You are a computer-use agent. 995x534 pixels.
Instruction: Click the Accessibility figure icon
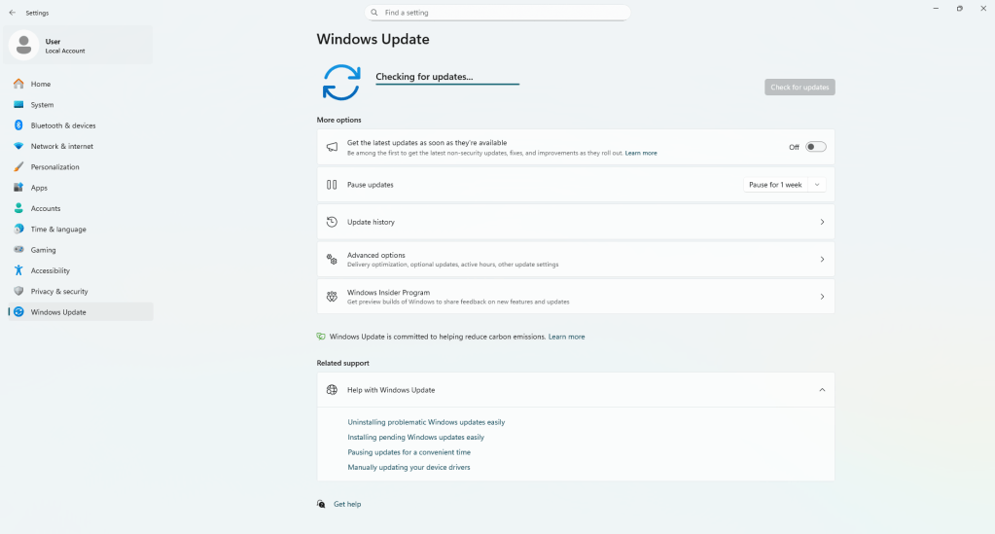pos(18,270)
